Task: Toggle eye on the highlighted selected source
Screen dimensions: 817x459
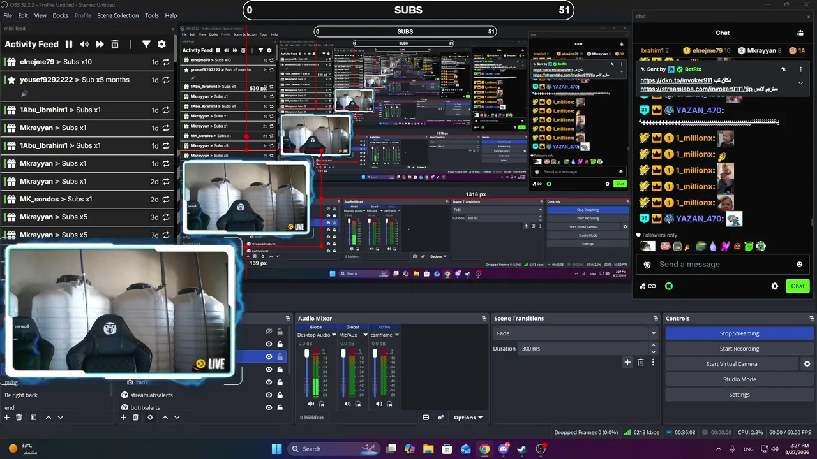Action: pyautogui.click(x=269, y=356)
